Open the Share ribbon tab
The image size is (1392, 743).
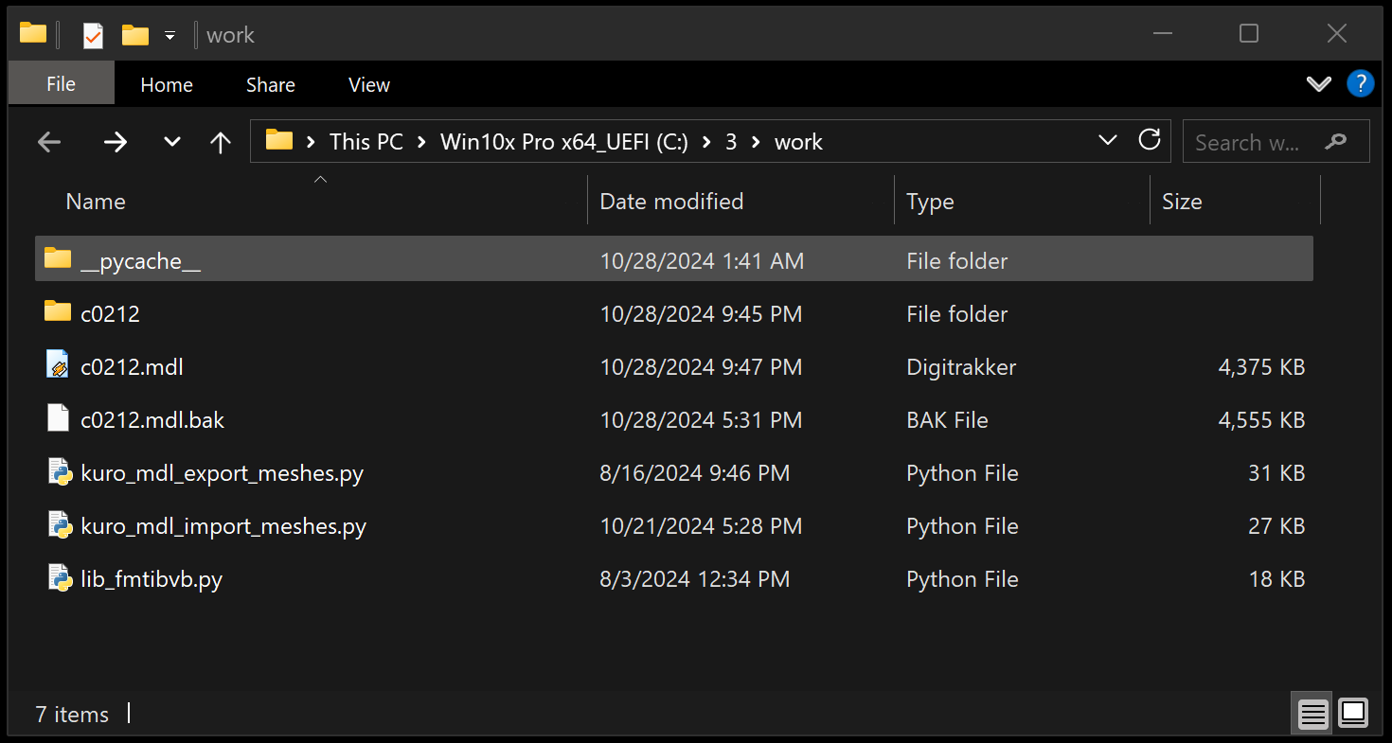(270, 84)
